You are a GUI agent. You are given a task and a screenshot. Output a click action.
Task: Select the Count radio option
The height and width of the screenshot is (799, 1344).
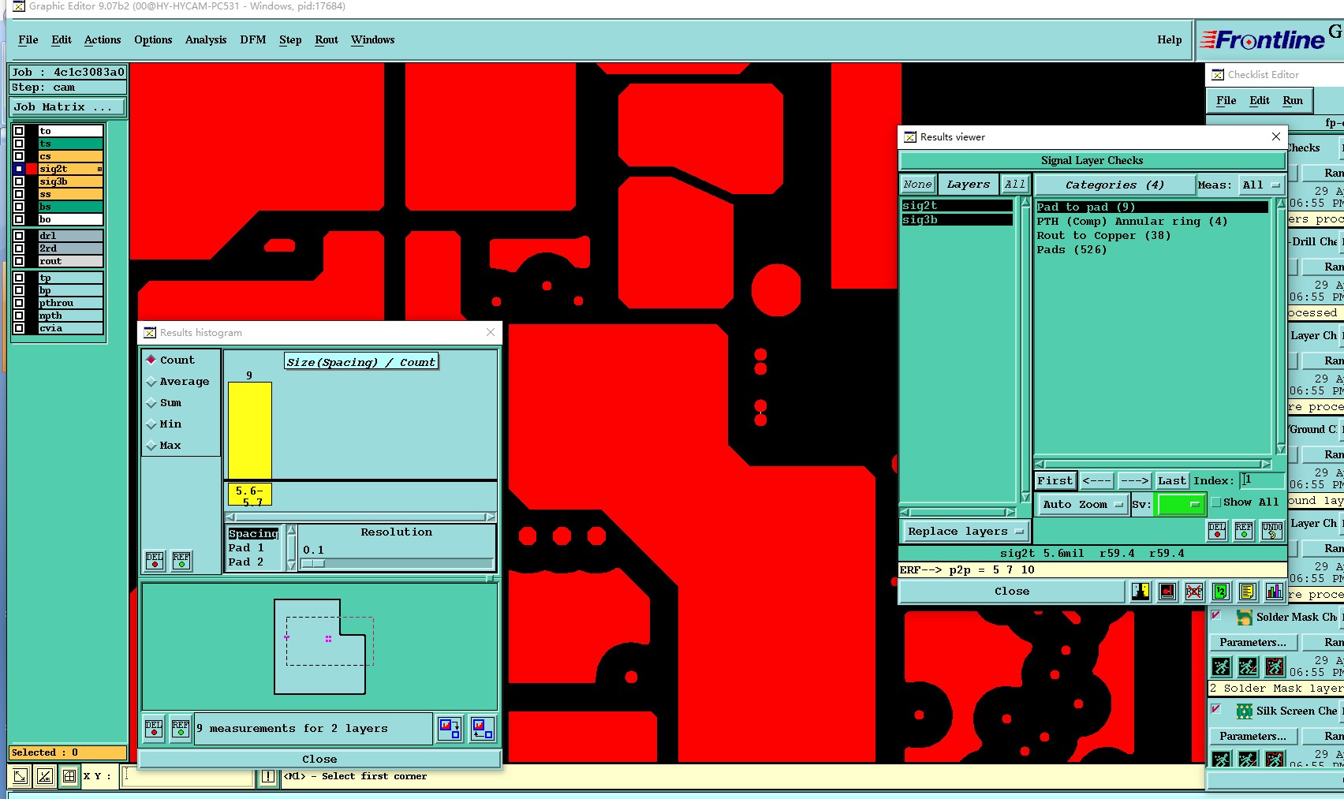point(151,360)
